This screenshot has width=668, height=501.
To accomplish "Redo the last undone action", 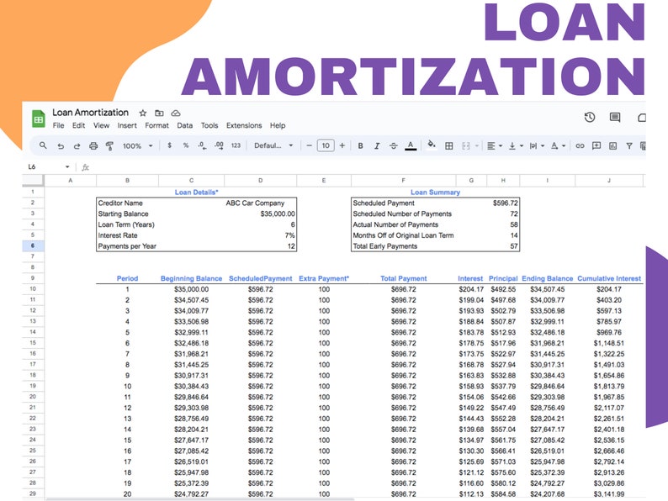I will [77, 146].
